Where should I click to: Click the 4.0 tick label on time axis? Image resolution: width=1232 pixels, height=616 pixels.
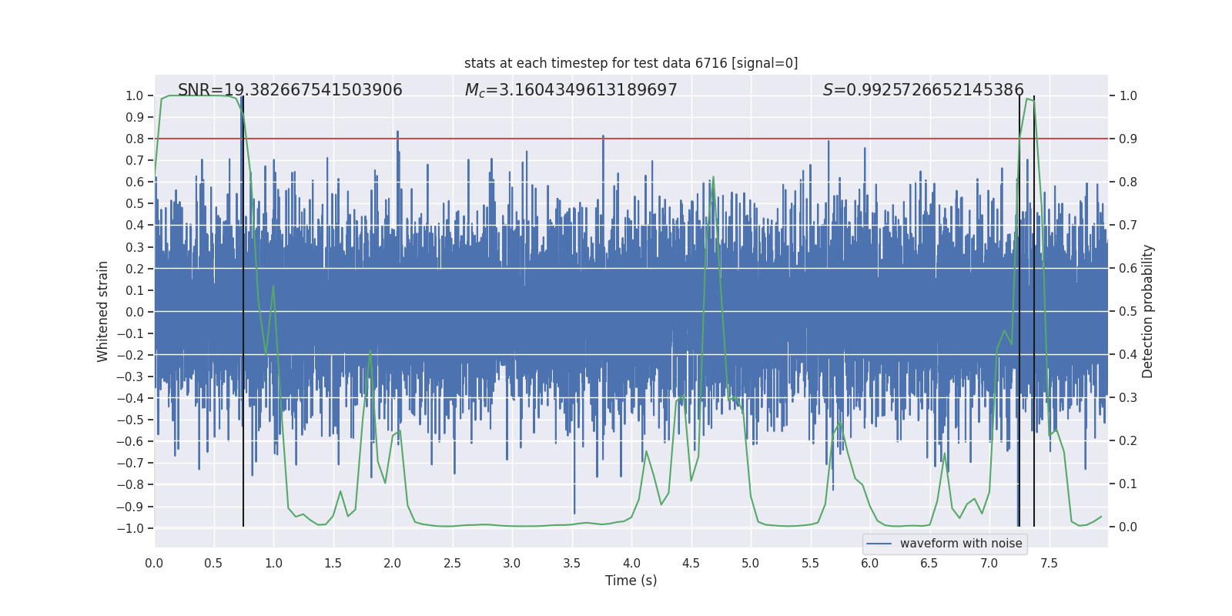(631, 563)
